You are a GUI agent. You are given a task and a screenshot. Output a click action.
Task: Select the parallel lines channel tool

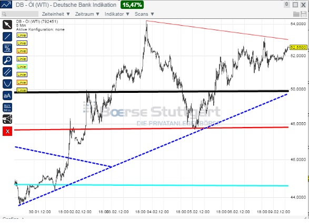click(7, 72)
